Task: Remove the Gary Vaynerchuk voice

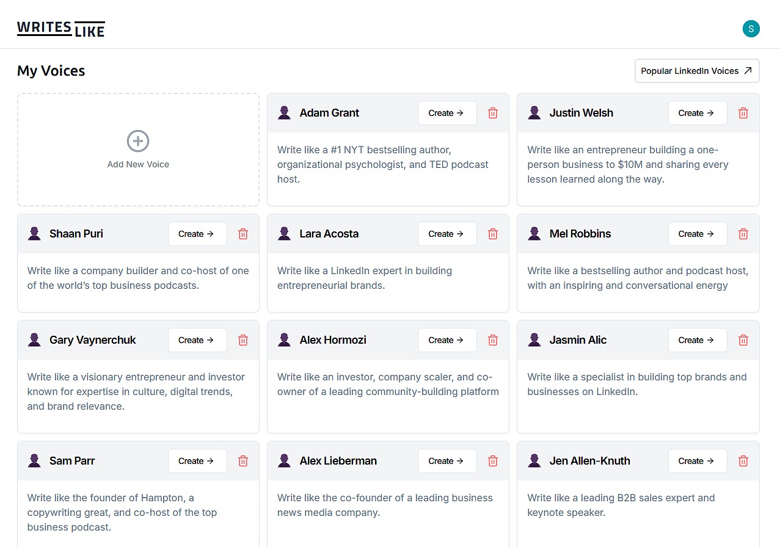Action: pyautogui.click(x=243, y=340)
